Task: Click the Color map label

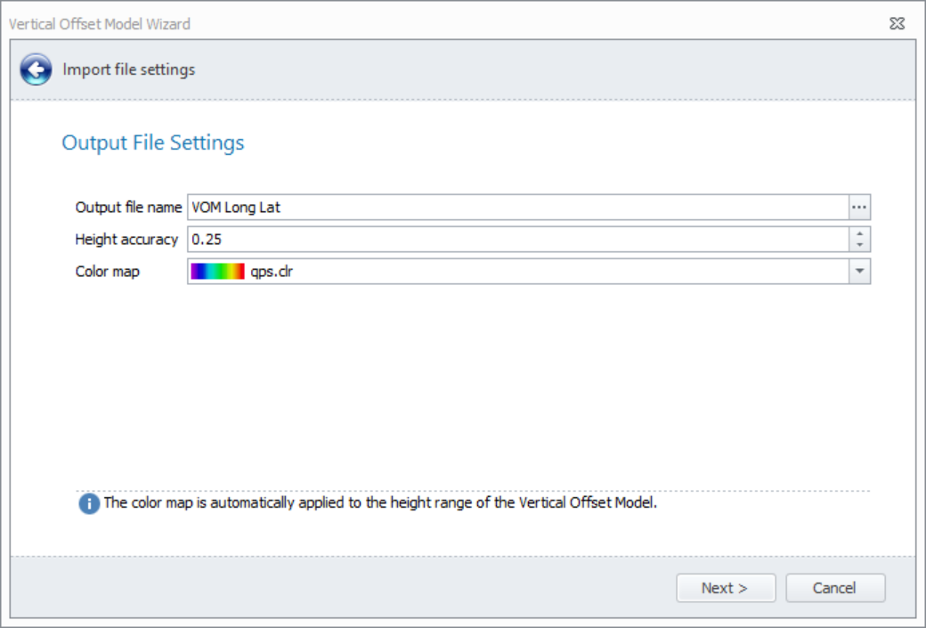Action: [108, 272]
